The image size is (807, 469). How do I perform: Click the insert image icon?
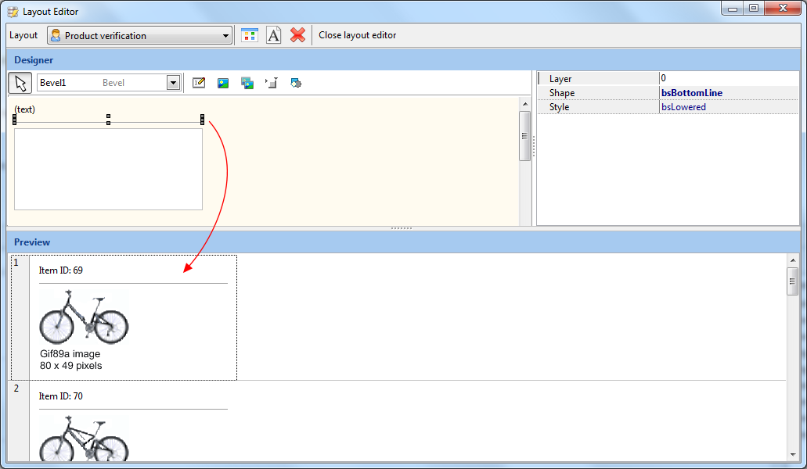tap(223, 83)
